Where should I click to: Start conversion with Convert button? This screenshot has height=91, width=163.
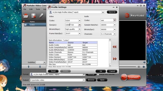(131, 77)
